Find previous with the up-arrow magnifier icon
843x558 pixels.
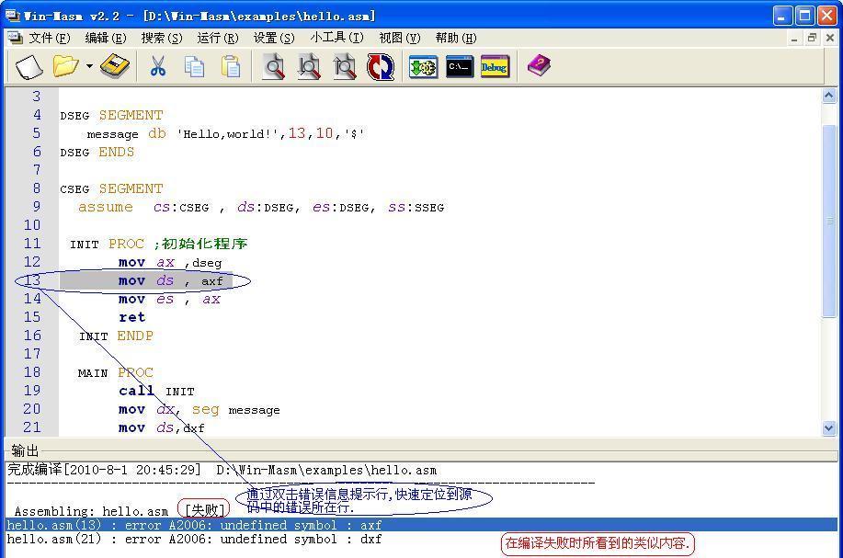pyautogui.click(x=345, y=67)
